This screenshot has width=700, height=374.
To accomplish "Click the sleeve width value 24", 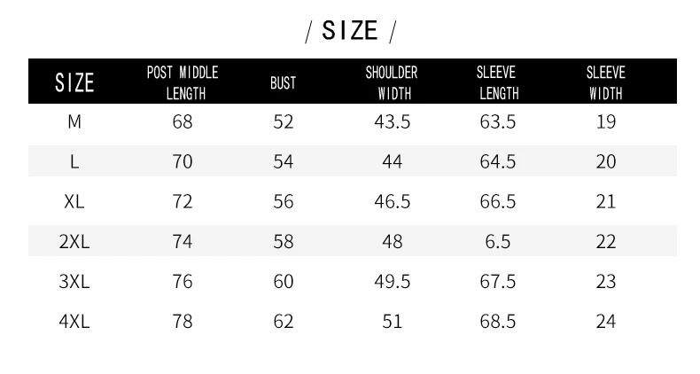I will tap(606, 322).
